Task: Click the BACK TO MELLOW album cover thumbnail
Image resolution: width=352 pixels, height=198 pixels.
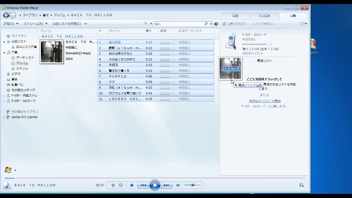Action: pyautogui.click(x=52, y=52)
